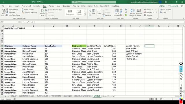Sort A to Z ascending
Viewport: 185px width, 104px height.
pyautogui.click(x=90, y=11)
